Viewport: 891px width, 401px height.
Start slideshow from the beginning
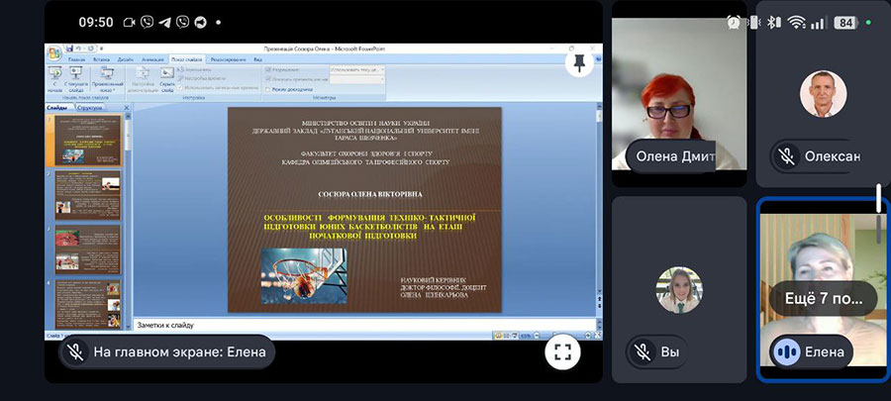tap(55, 79)
